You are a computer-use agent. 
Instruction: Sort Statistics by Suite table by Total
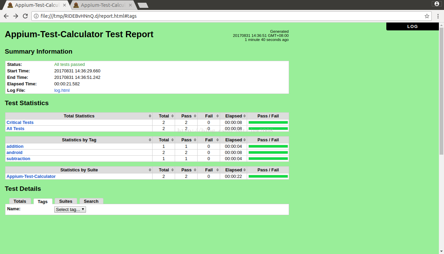coord(164,170)
